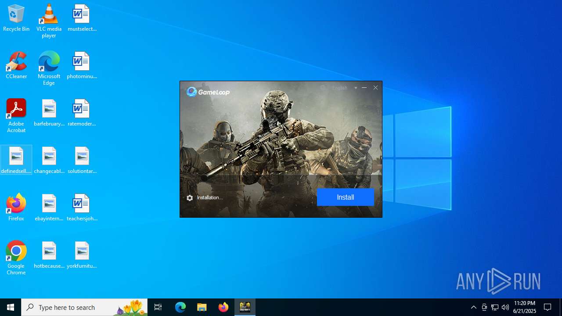Select the mustselect Word document
The height and width of the screenshot is (316, 562).
[x=82, y=18]
